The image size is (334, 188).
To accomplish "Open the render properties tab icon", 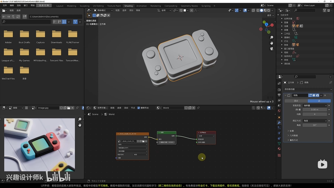I will click(279, 90).
